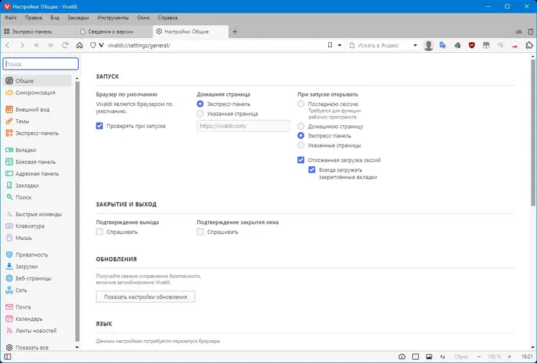Open Ленты новостей settings section
The width and height of the screenshot is (537, 363).
36,331
